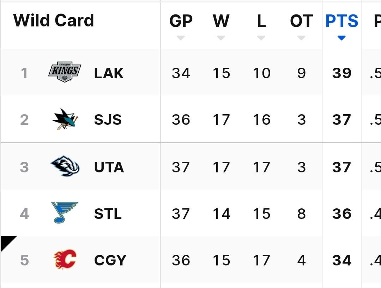Sort standings by the PTS column header
Image resolution: width=381 pixels, height=288 pixels.
click(341, 21)
